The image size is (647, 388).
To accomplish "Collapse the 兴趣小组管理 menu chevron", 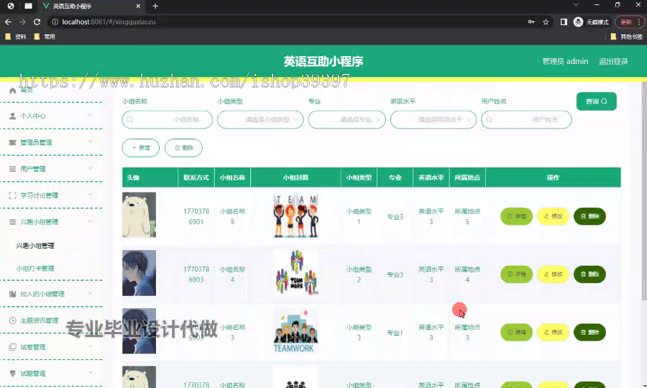I will (x=91, y=221).
